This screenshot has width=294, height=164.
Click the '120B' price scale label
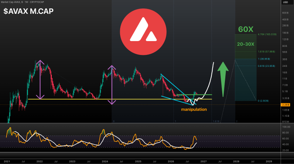point(285,39)
